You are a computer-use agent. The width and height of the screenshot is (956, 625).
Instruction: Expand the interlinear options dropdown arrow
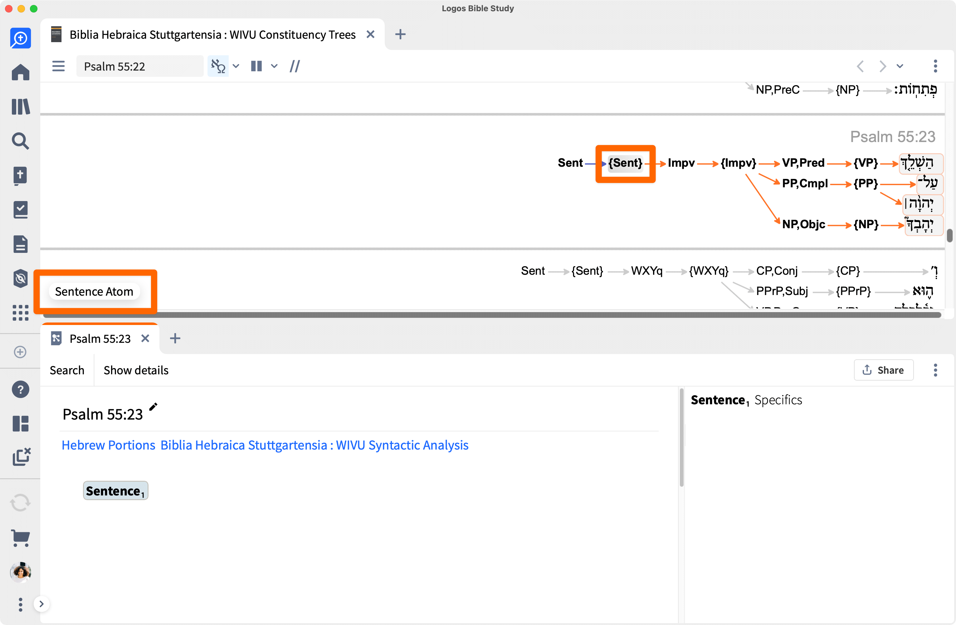click(236, 66)
